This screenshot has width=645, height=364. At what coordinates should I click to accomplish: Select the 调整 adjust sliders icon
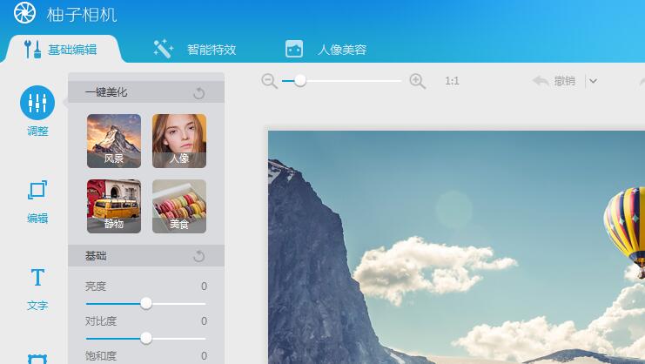click(37, 103)
